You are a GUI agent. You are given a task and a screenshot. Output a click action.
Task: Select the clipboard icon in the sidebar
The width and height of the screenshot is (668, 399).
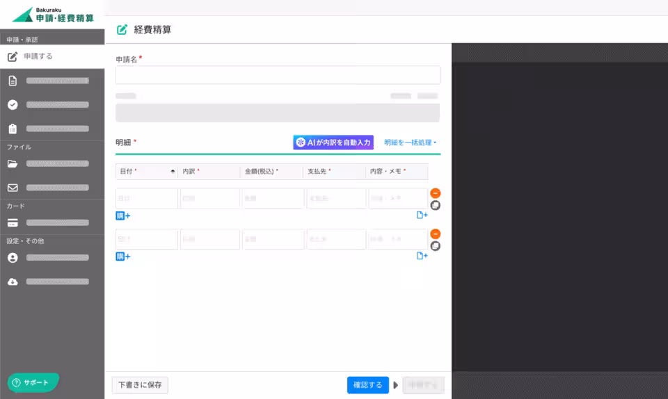[x=13, y=129]
